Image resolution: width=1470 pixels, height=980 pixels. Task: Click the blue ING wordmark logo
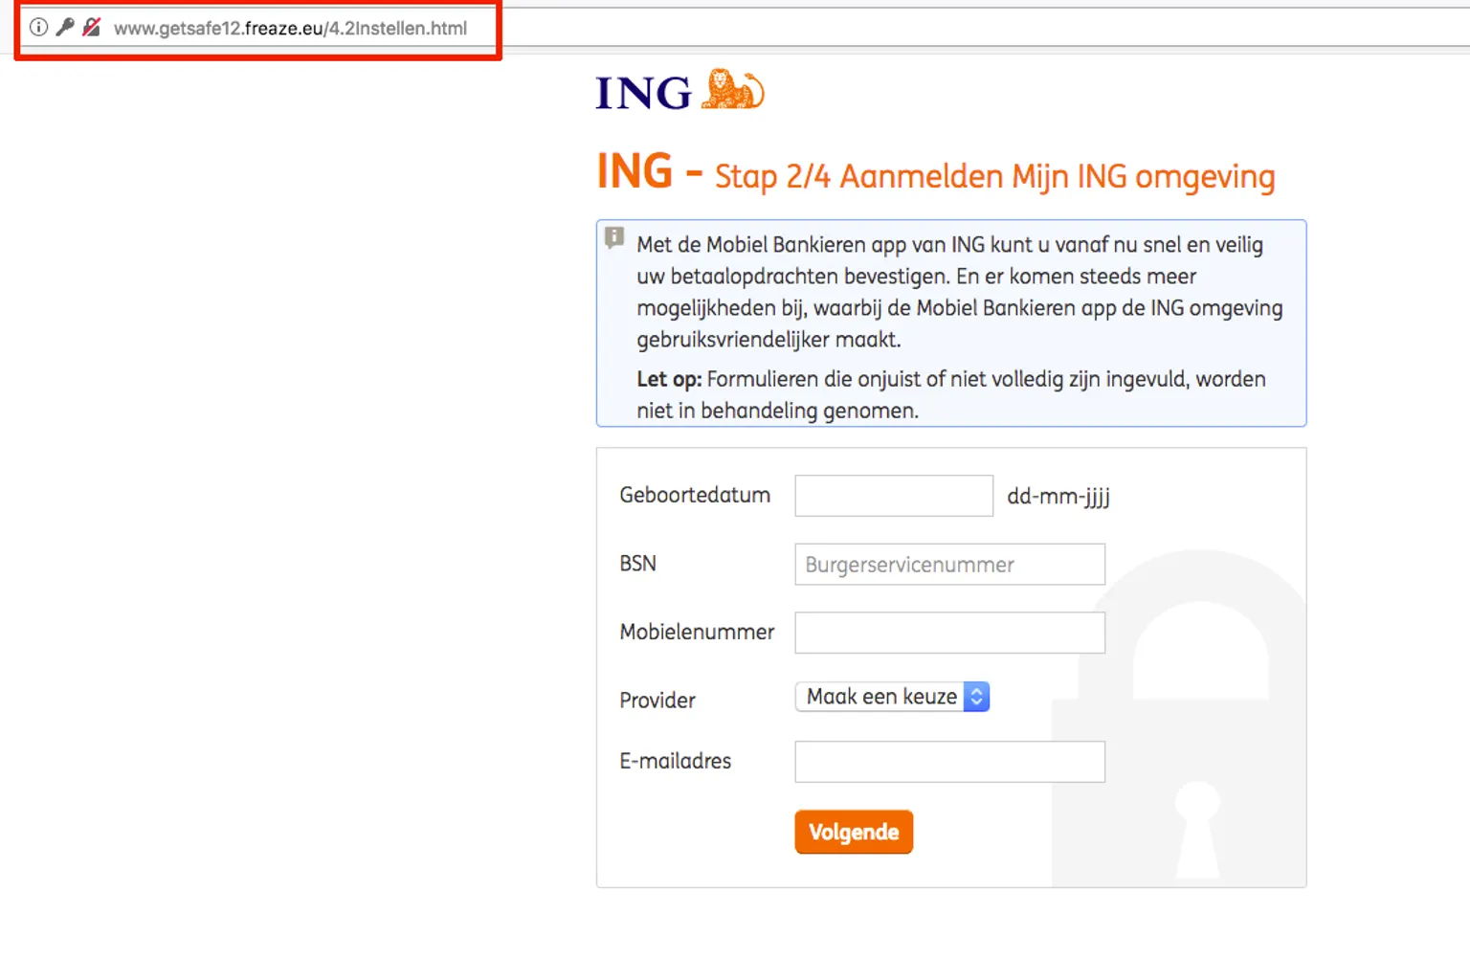click(x=643, y=94)
